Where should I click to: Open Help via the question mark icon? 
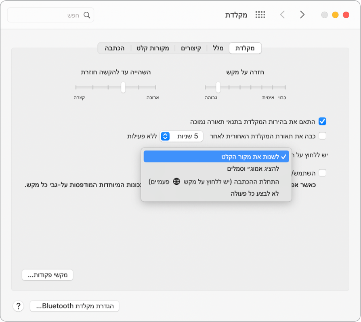18,306
